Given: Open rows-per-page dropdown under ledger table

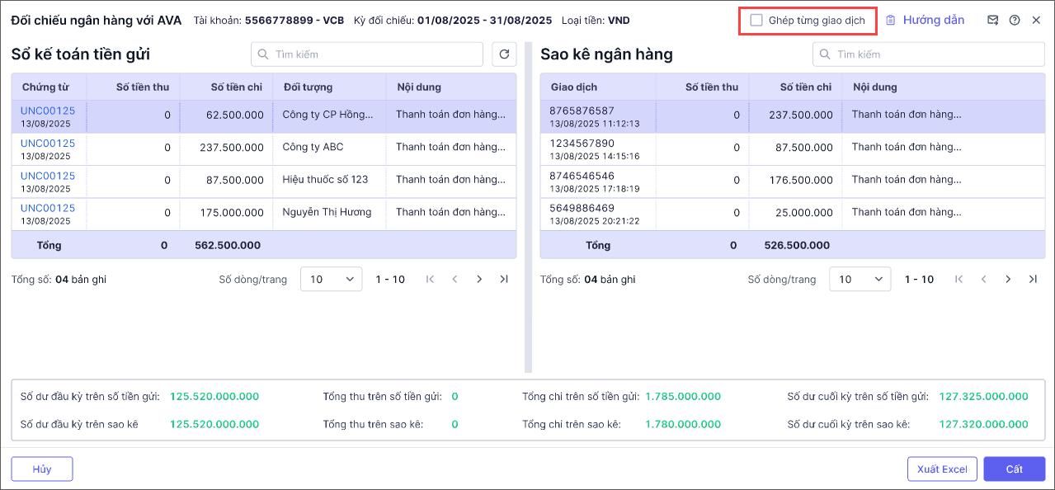Looking at the screenshot, I should point(331,280).
